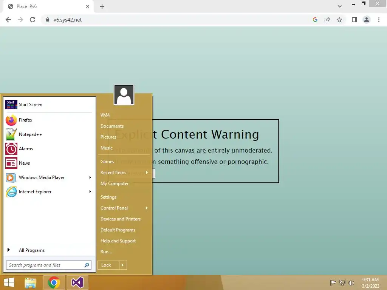Click the taskbar clock and date
This screenshot has height=290, width=387.
point(370,283)
